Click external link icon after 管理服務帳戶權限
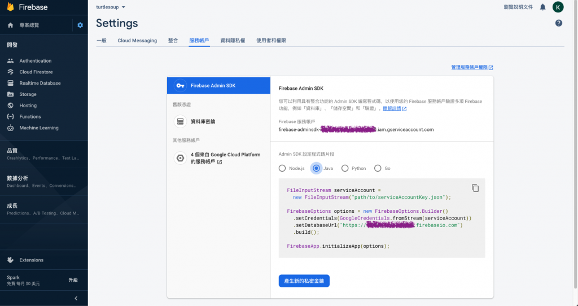 [491, 68]
